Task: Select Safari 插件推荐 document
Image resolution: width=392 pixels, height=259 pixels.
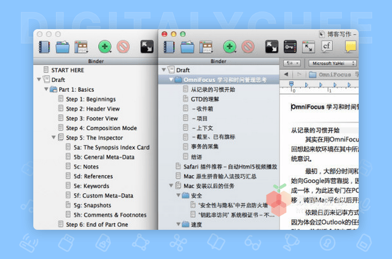Action: (x=230, y=167)
